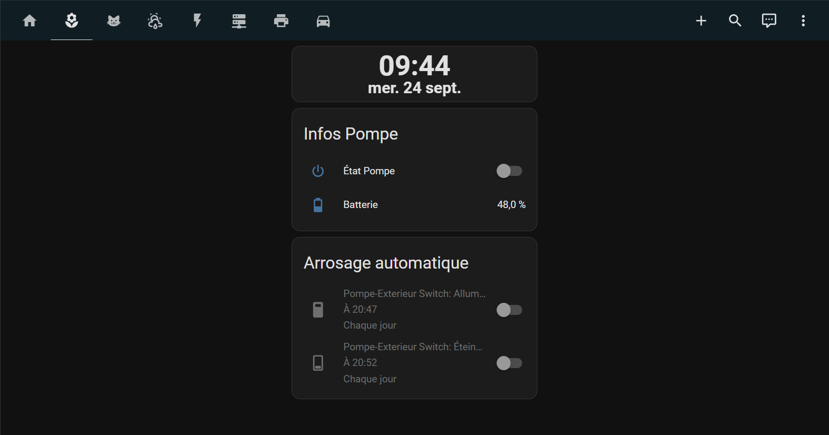Open search with the magnifier icon
The height and width of the screenshot is (435, 829).
pyautogui.click(x=735, y=21)
